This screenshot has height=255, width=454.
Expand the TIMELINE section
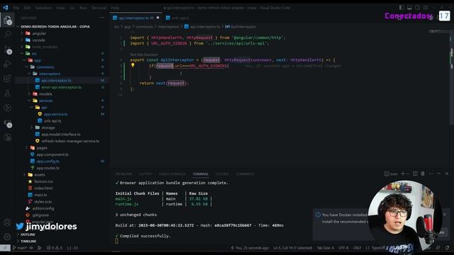click(28, 241)
